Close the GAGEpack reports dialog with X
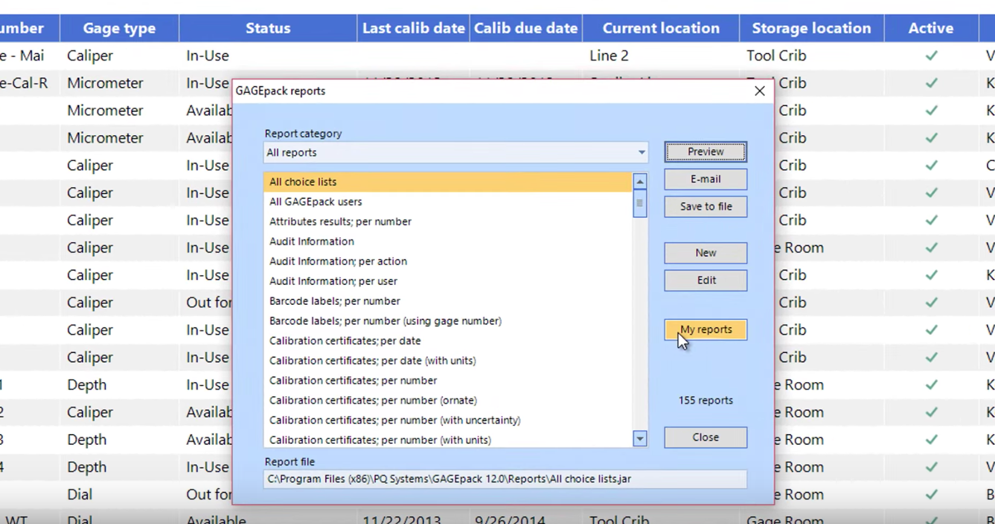 760,91
